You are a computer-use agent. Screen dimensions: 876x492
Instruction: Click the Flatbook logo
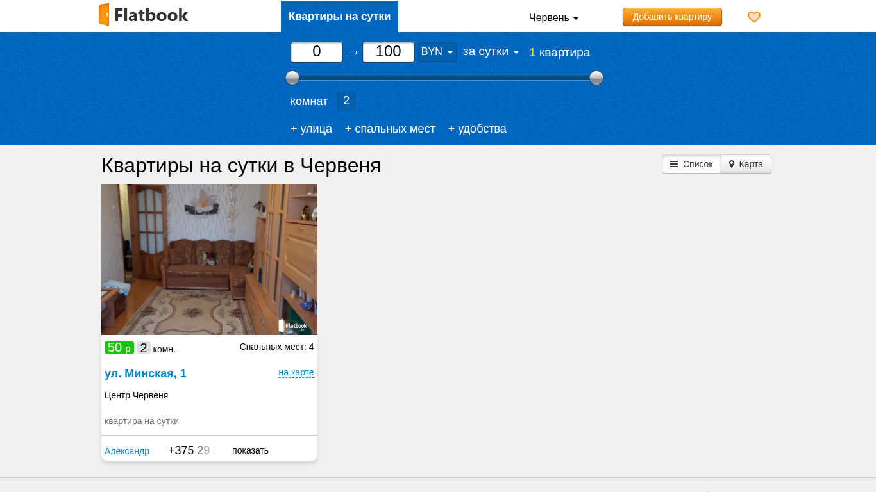click(144, 15)
